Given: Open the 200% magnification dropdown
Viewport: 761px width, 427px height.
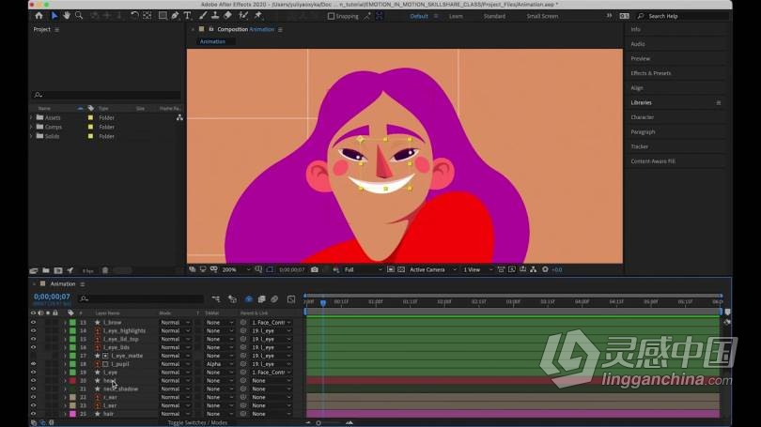Looking at the screenshot, I should (x=237, y=269).
